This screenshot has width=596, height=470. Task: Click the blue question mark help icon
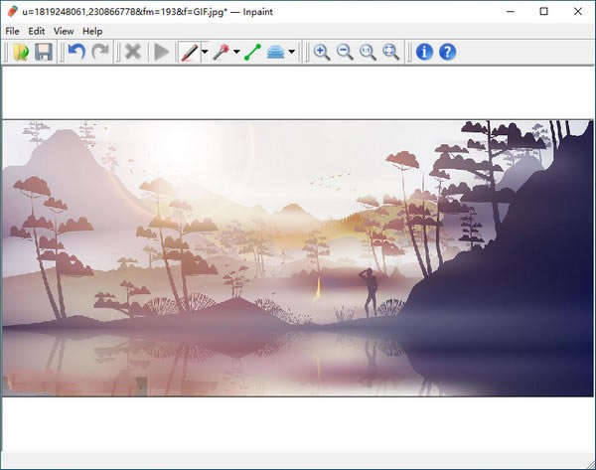(447, 52)
